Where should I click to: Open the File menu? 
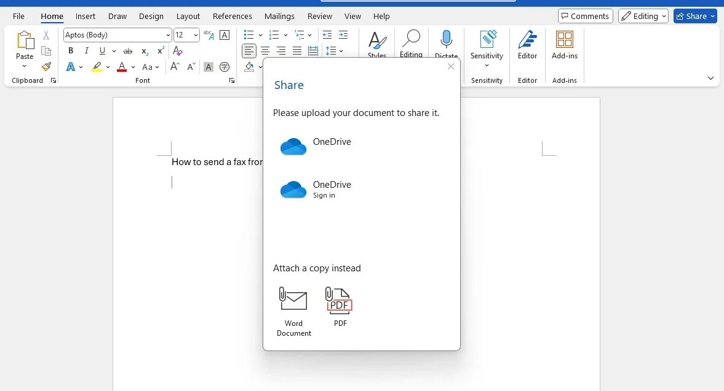click(x=18, y=16)
